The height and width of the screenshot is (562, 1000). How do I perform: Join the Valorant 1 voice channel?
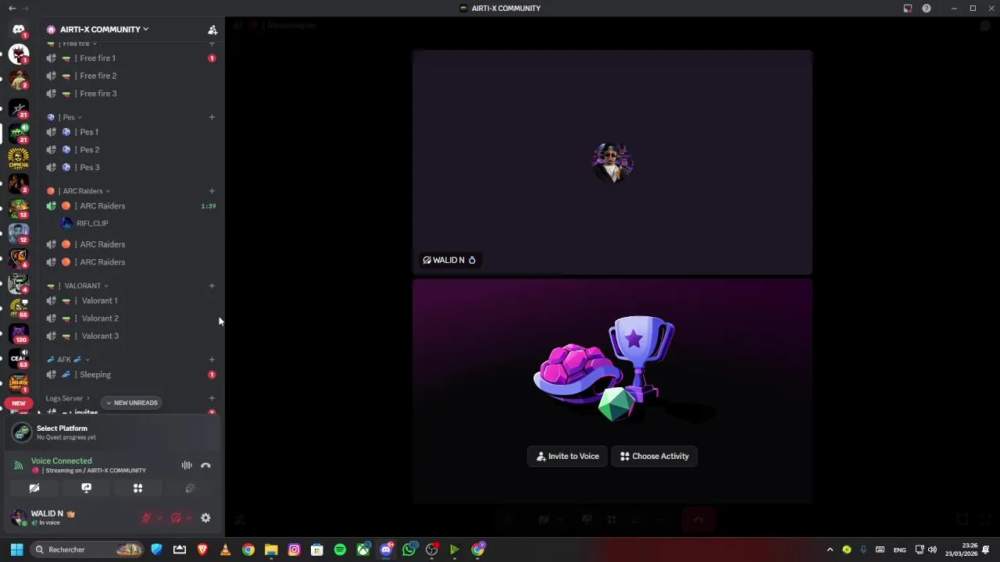(130, 301)
